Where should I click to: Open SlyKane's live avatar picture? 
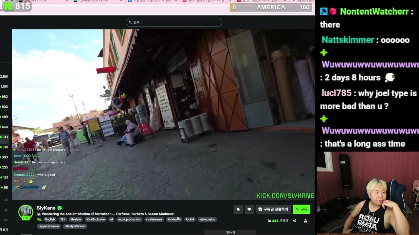[26, 212]
